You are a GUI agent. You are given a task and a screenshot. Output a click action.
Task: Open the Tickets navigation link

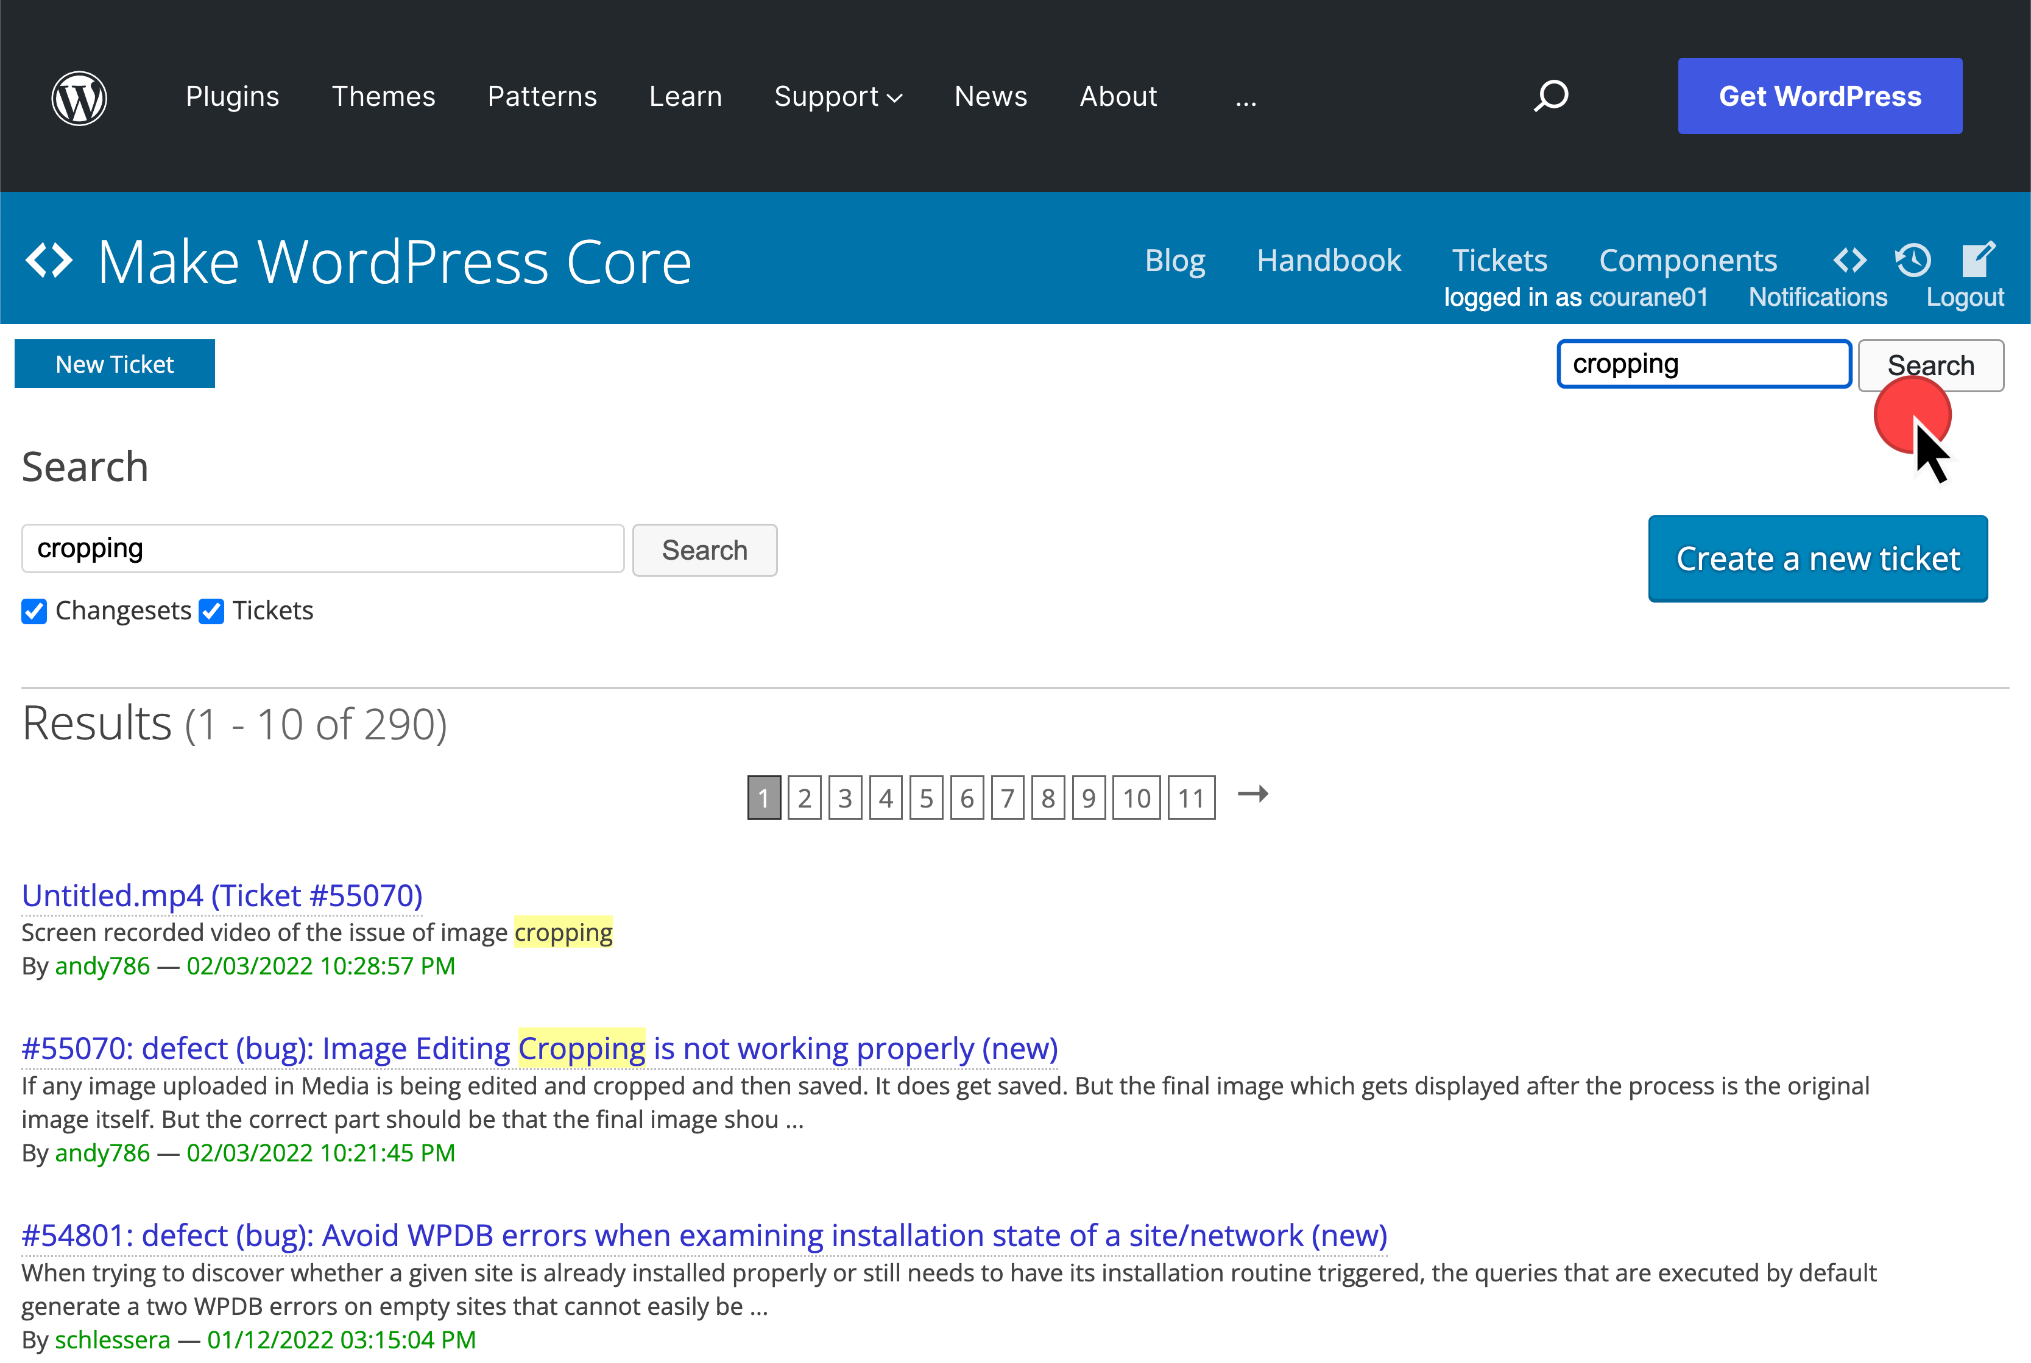(1500, 261)
